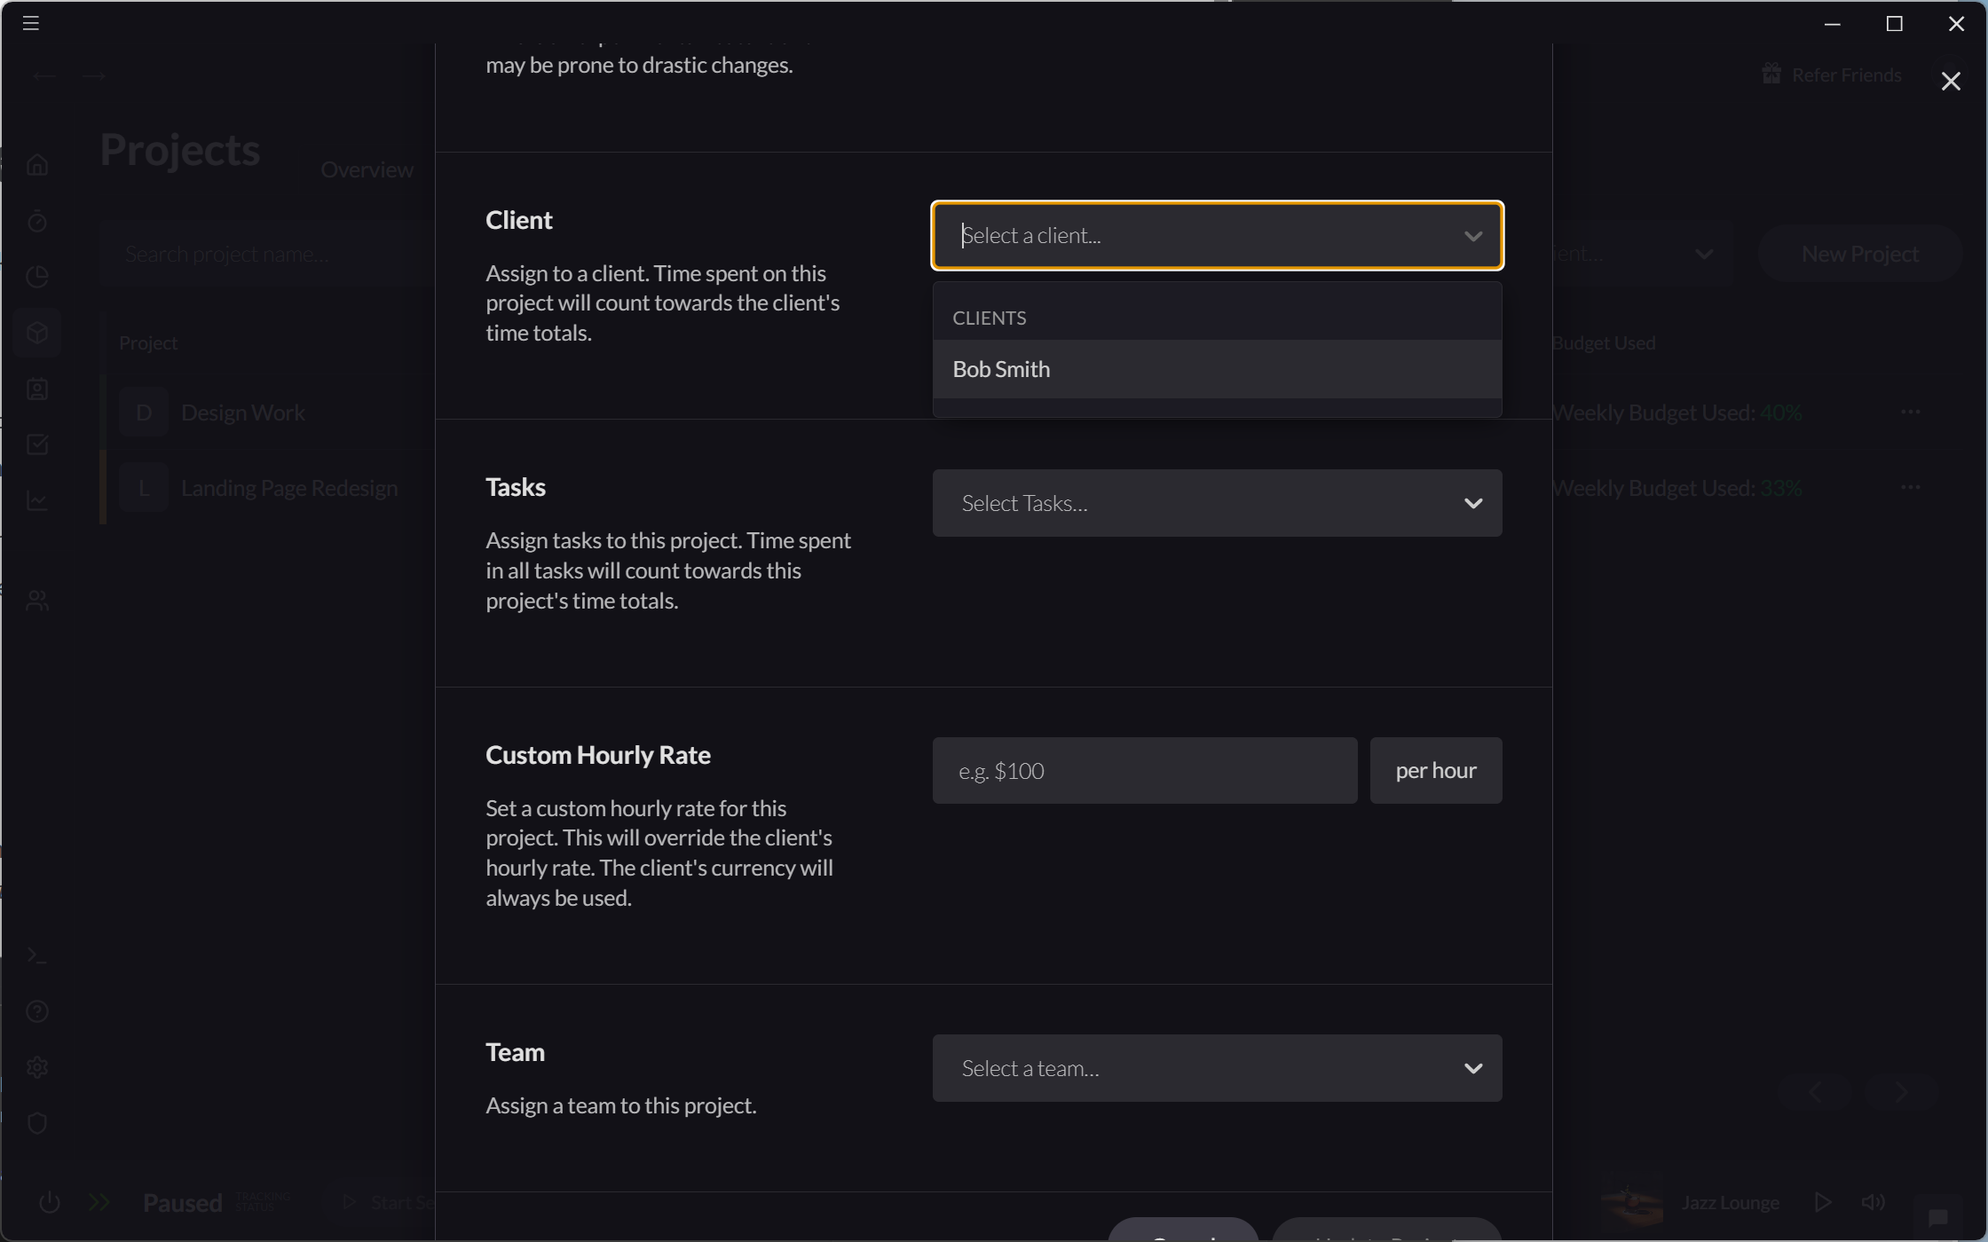
Task: Click the per hour button
Action: click(1435, 770)
